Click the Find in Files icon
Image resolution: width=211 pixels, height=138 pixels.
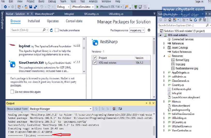coord(126,7)
